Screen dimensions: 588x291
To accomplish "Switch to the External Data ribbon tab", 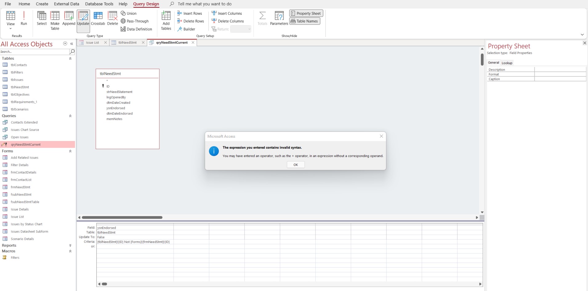I will (x=66, y=4).
